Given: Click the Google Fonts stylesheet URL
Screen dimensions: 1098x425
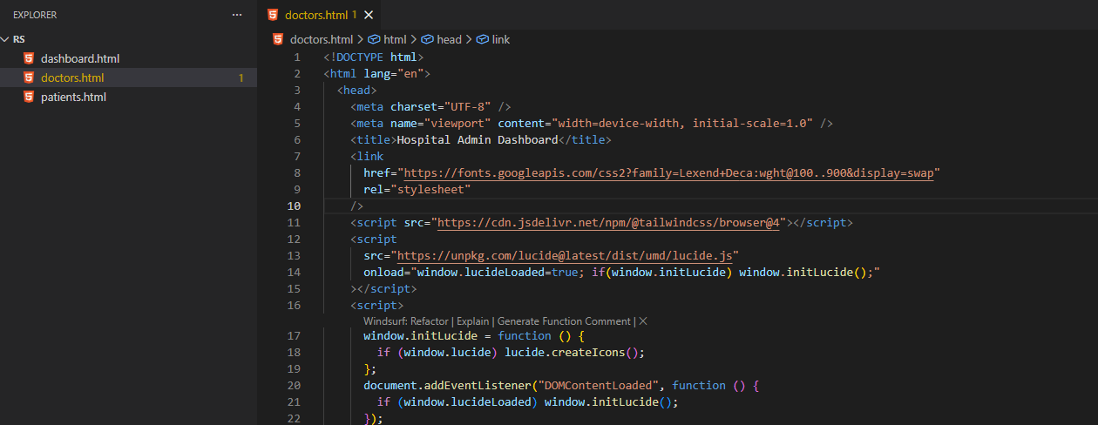Looking at the screenshot, I should [668, 172].
